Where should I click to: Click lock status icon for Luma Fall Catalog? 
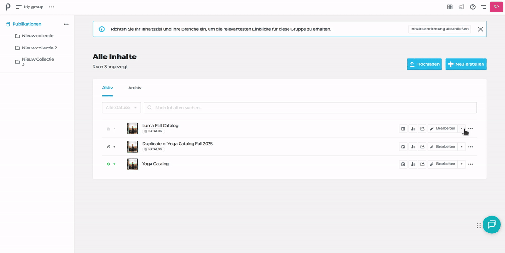click(x=108, y=128)
